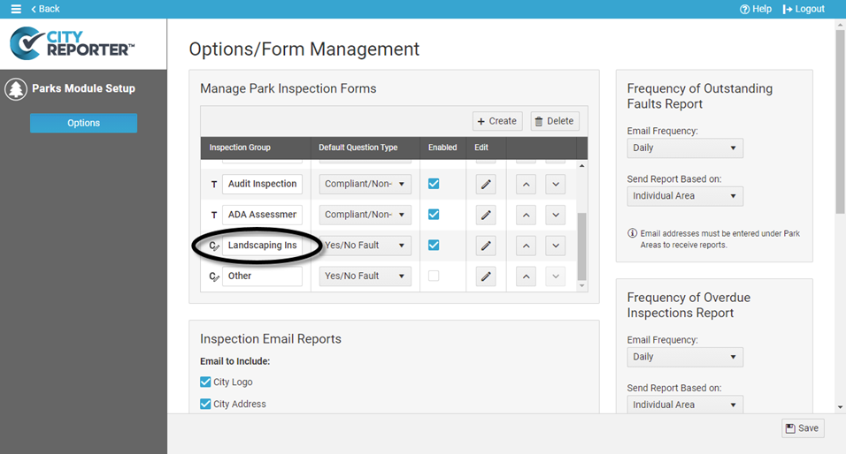Screen dimensions: 846x454
Task: Click the Enabled column header
Action: pyautogui.click(x=442, y=148)
